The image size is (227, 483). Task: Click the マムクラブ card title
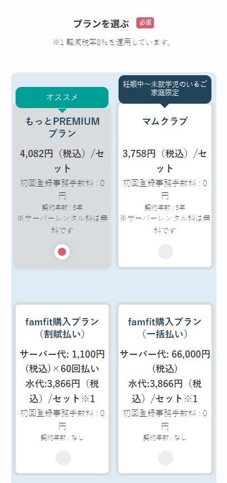(165, 121)
